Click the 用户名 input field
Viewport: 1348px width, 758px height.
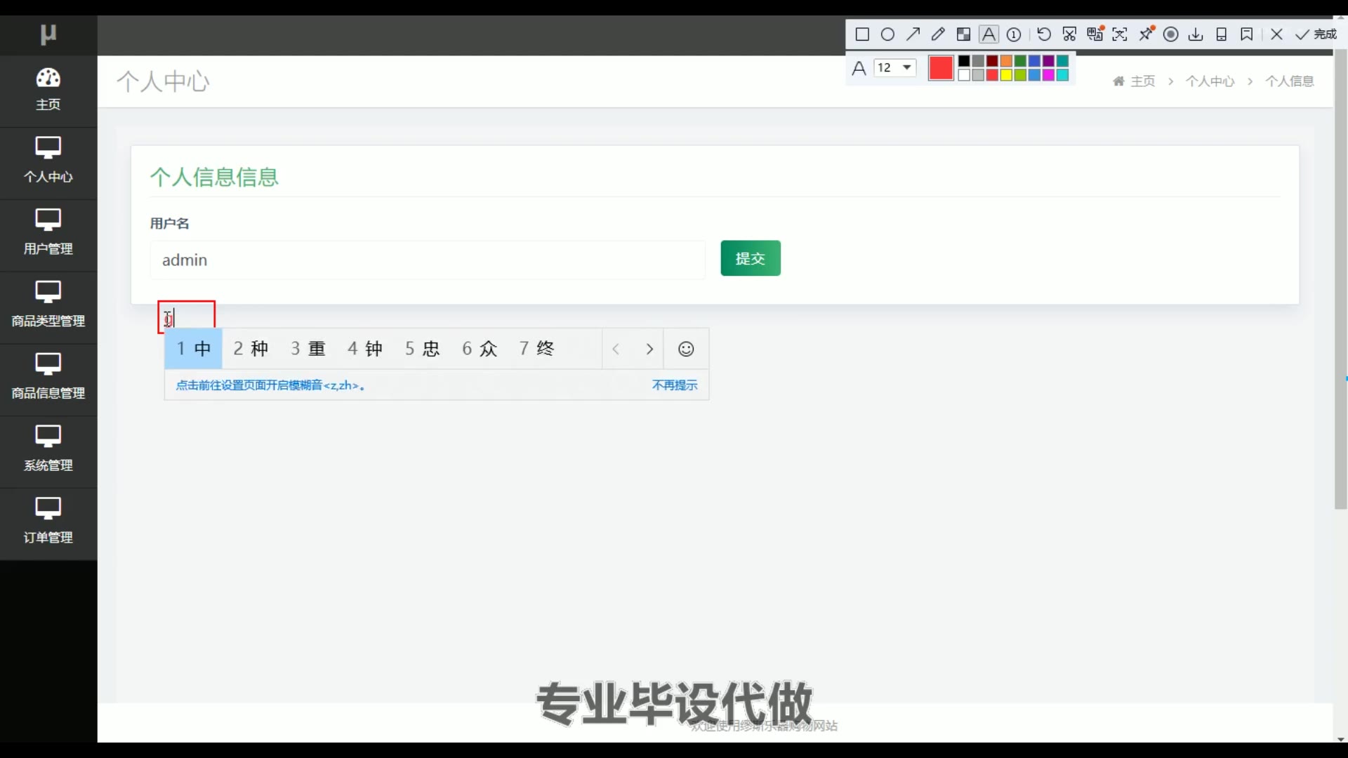427,260
